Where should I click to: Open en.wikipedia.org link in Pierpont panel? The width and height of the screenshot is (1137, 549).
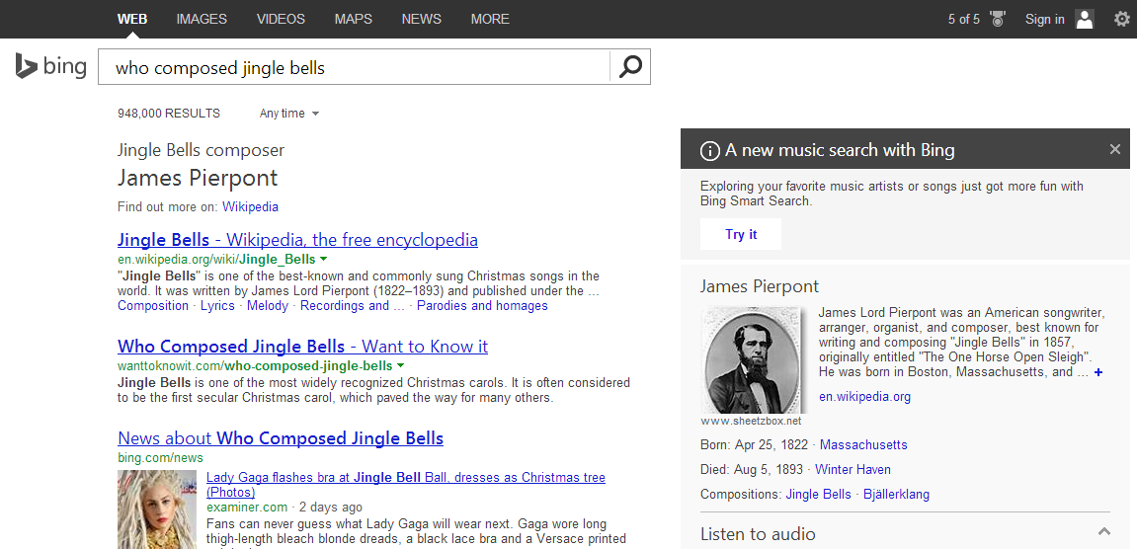864,397
